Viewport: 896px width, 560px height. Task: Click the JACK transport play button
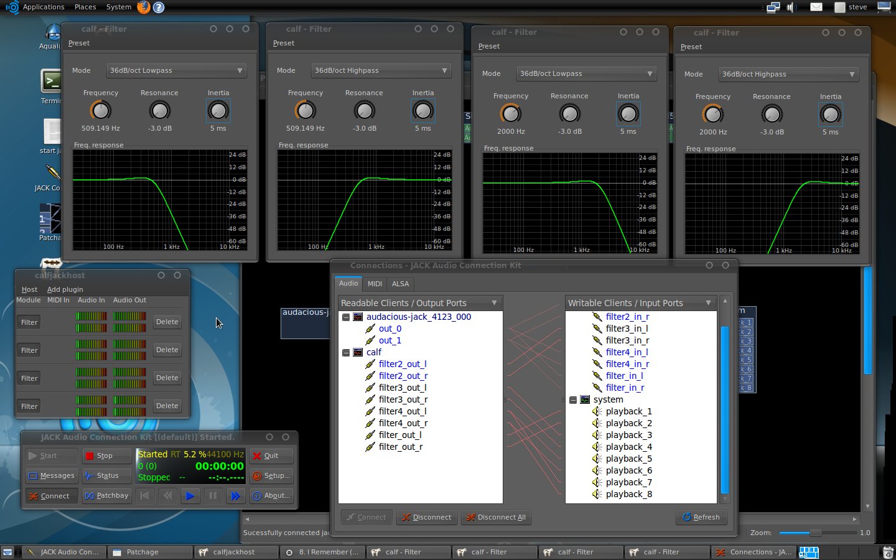tap(190, 496)
